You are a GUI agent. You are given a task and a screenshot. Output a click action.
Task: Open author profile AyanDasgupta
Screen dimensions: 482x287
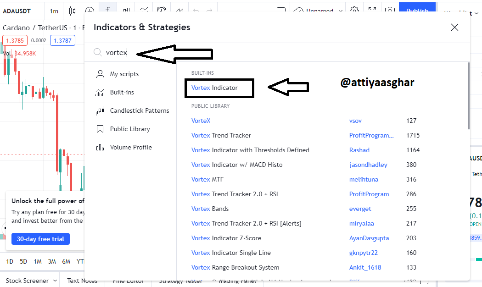pos(371,238)
